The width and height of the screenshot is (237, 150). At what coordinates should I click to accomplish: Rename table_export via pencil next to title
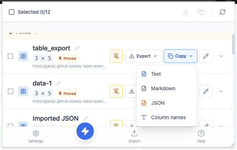(77, 48)
